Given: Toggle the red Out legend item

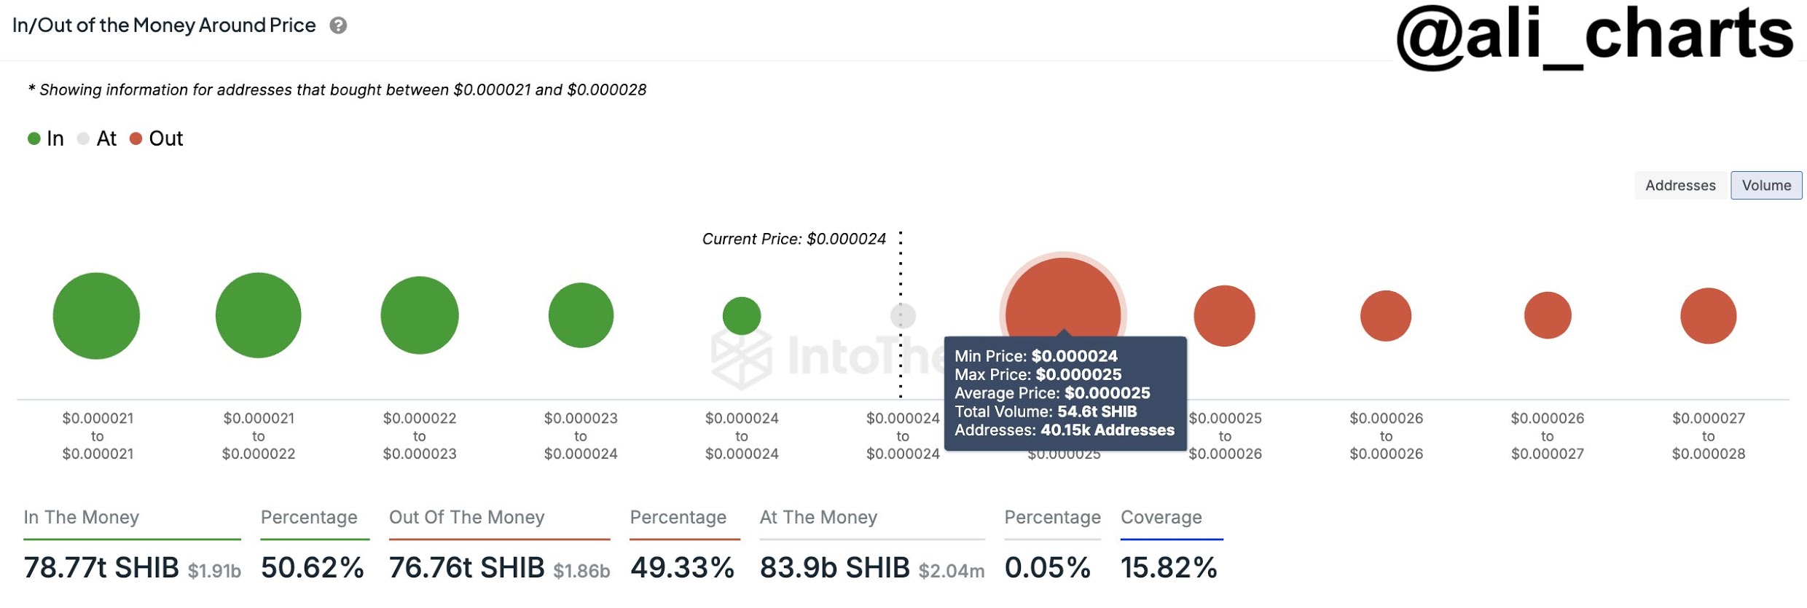Looking at the screenshot, I should click(x=156, y=138).
